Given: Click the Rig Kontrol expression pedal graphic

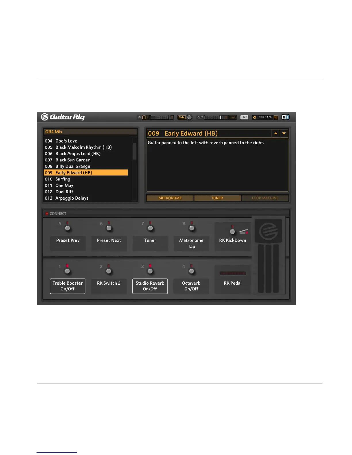Looking at the screenshot, I should [269, 256].
